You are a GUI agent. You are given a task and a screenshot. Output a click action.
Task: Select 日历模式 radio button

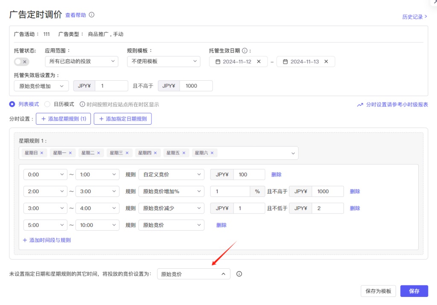47,104
